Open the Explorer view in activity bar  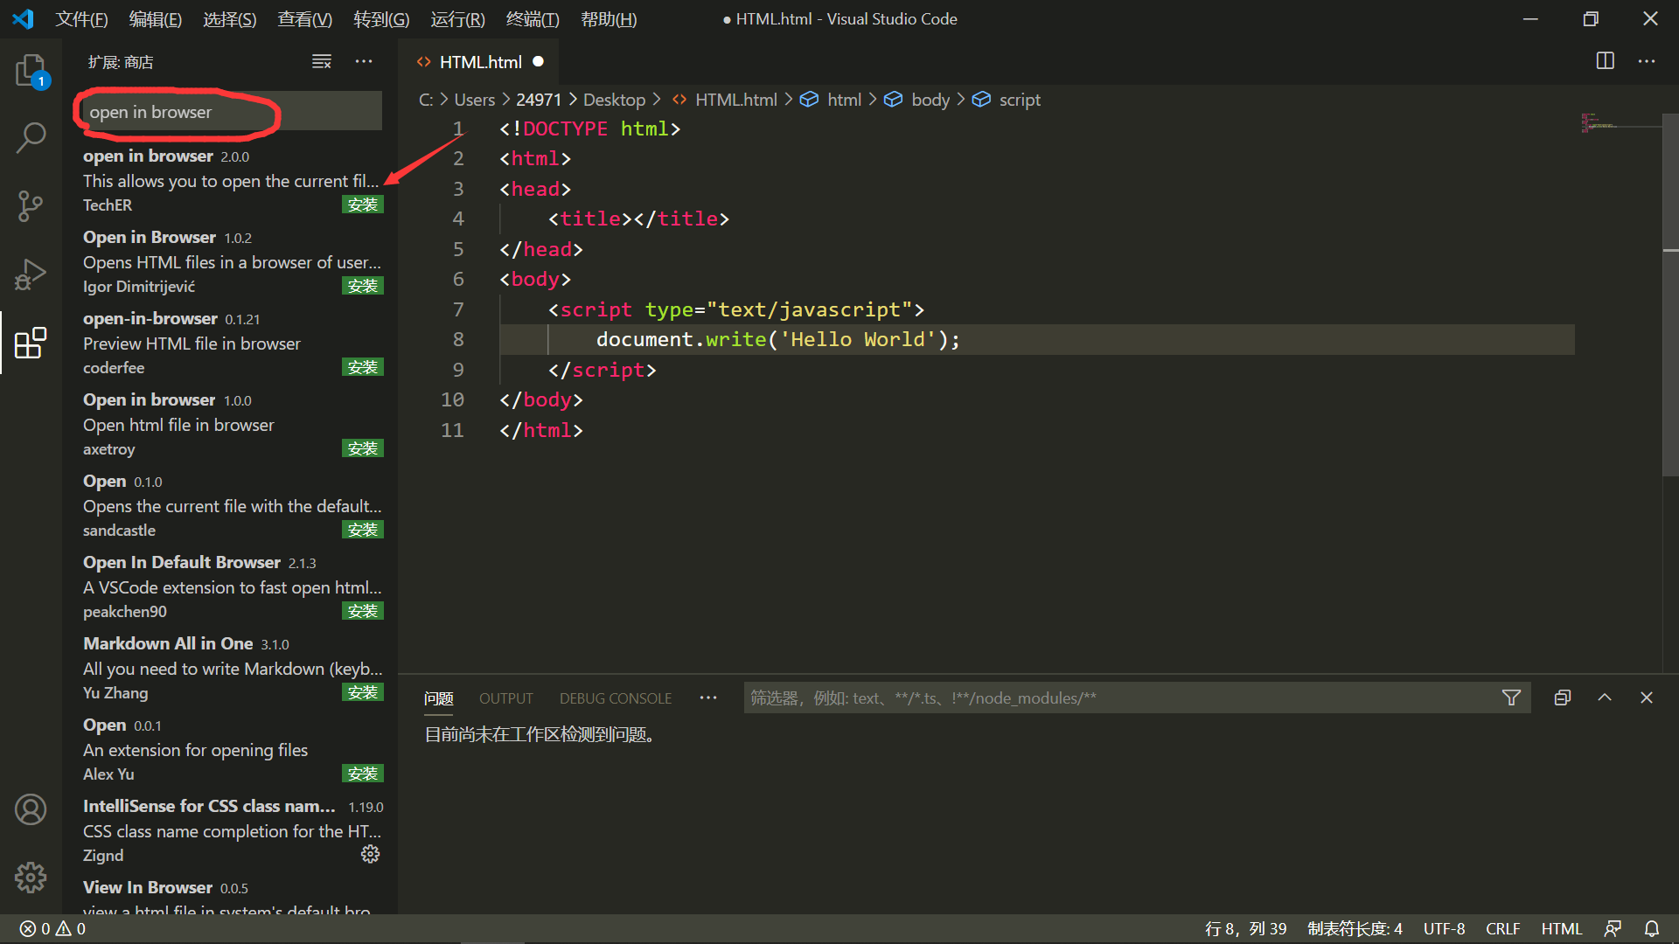(x=31, y=70)
